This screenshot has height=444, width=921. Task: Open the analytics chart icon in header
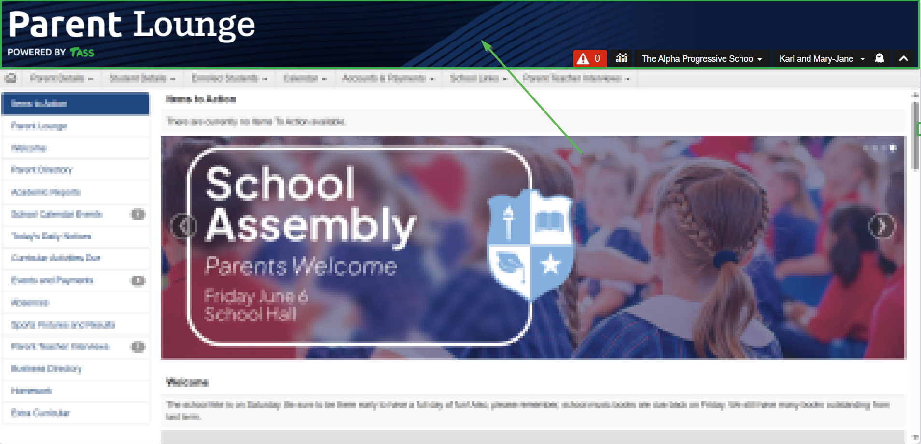(x=622, y=58)
